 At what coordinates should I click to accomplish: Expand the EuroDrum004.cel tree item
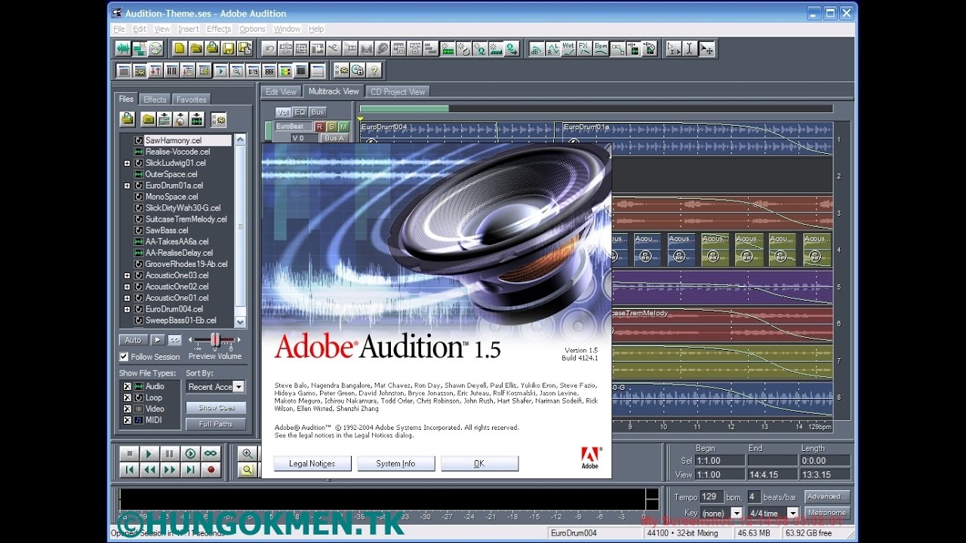128,309
